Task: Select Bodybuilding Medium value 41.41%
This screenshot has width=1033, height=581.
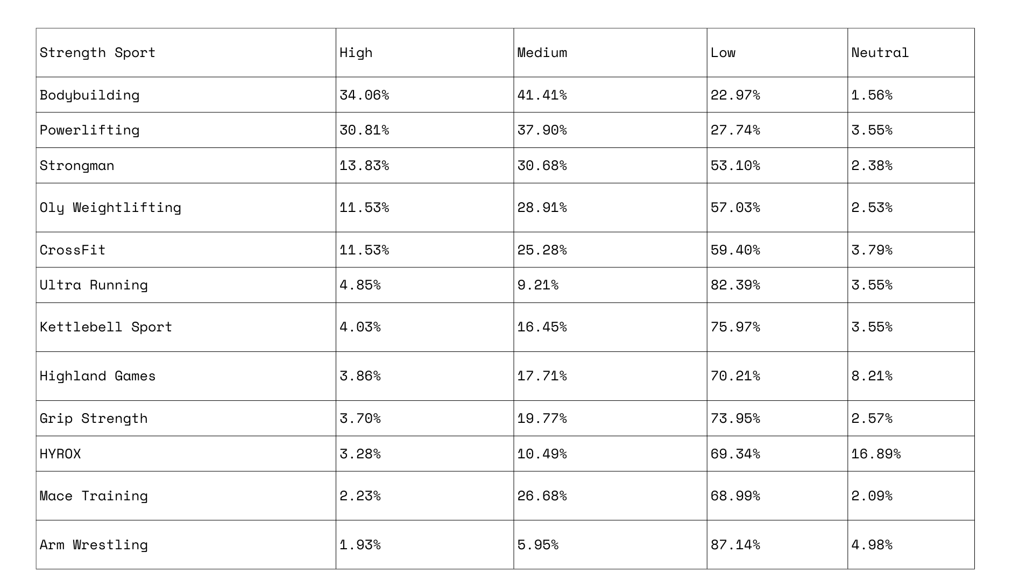Action: pos(542,95)
